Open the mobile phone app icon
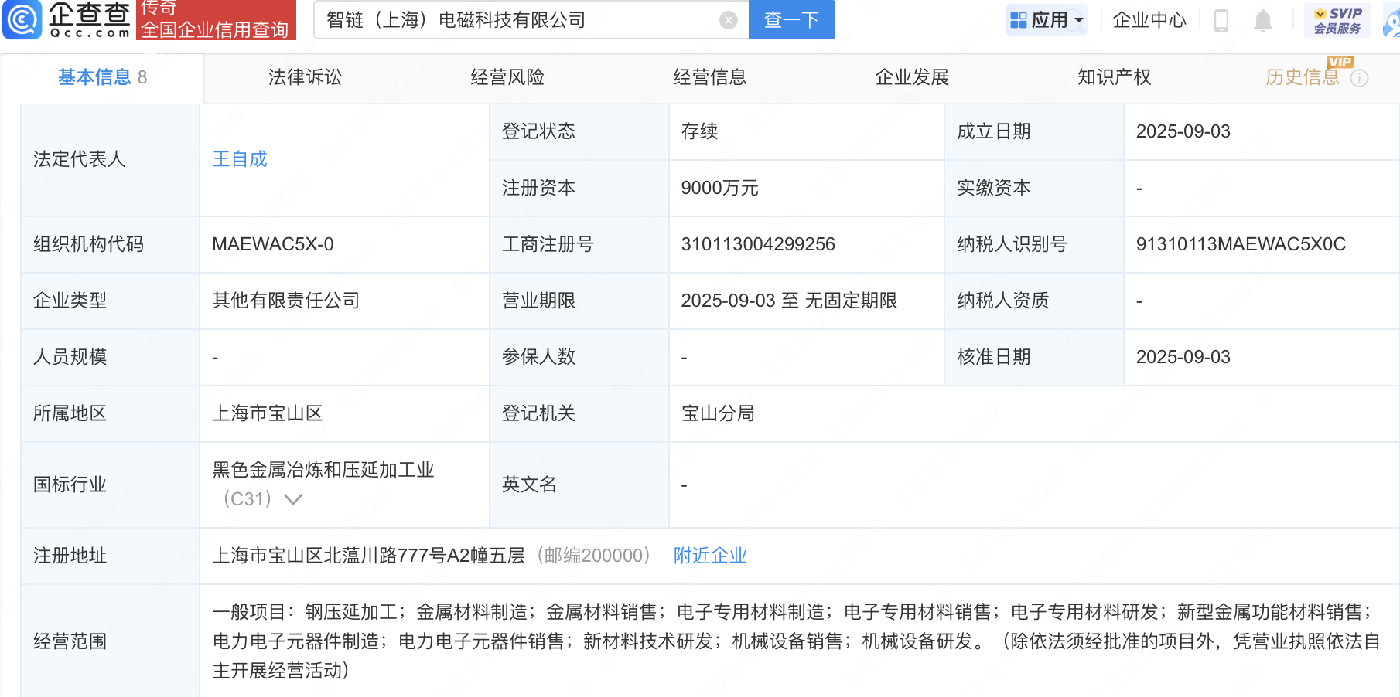Screen dimensions: 1400x697 (1221, 21)
